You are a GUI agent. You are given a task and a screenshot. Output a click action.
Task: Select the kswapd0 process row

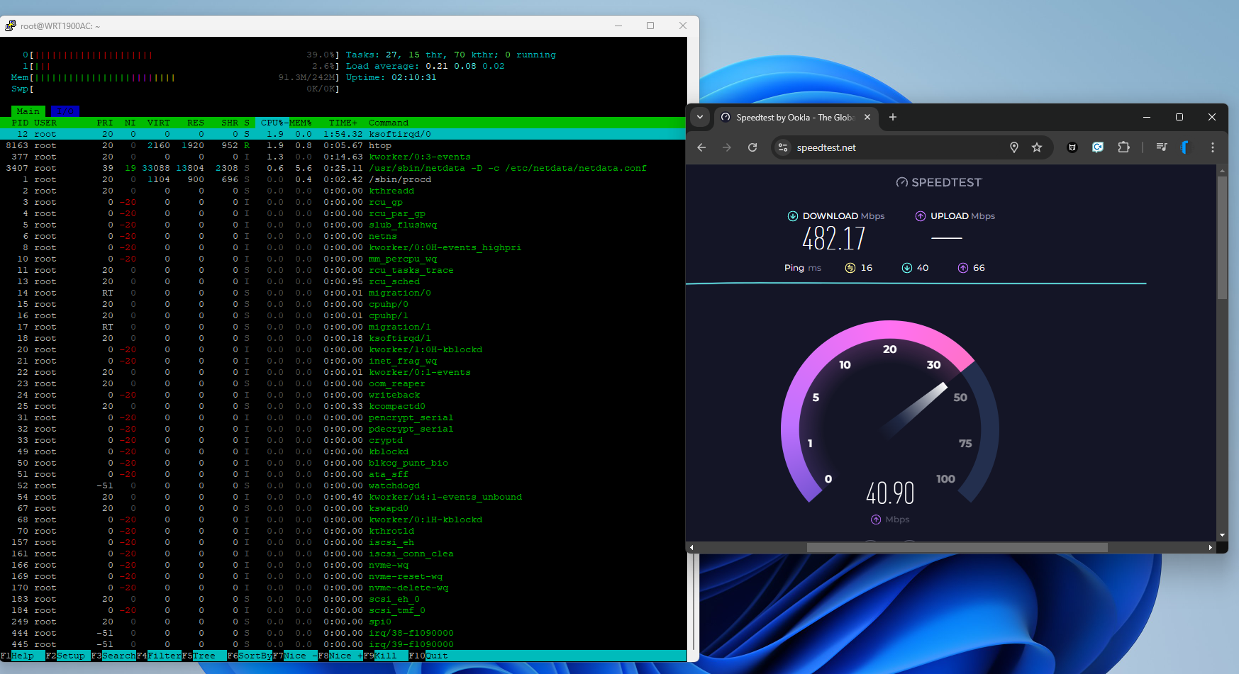343,508
